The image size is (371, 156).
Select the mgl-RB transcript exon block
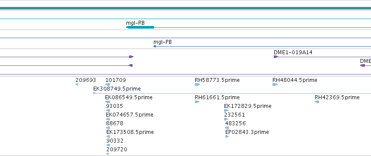point(140,27)
